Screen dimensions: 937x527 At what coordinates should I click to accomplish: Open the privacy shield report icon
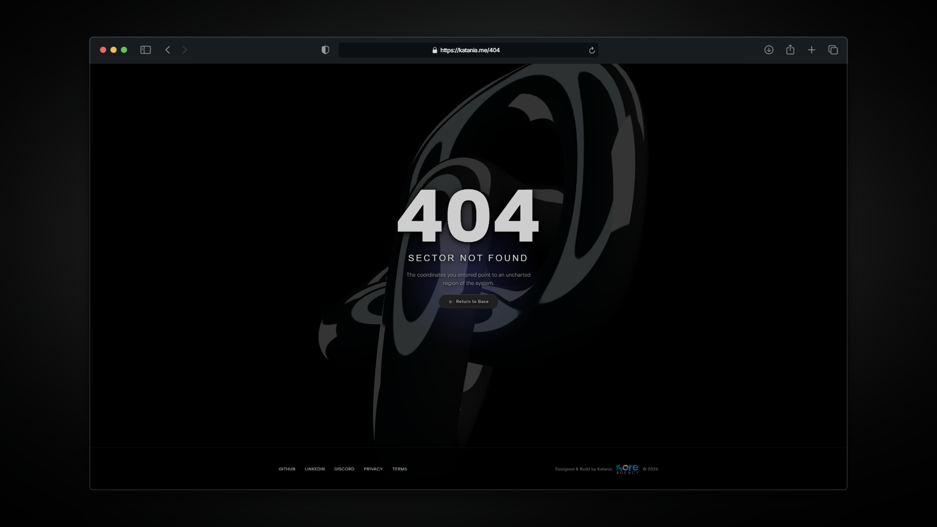(x=326, y=50)
